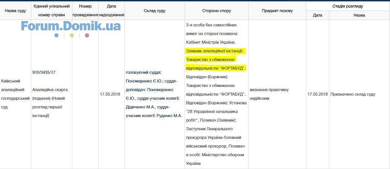
Task: Click highlighted 'відповідальністю "ФОРТАБУД"' text
Action: click(216, 68)
